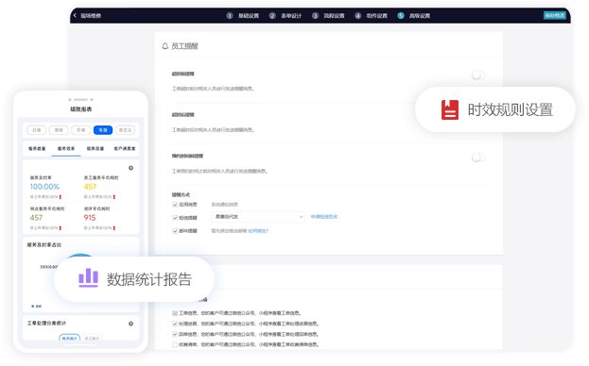The width and height of the screenshot is (589, 366).
Task: Click the red 时效规则设置 document icon
Action: coord(450,109)
